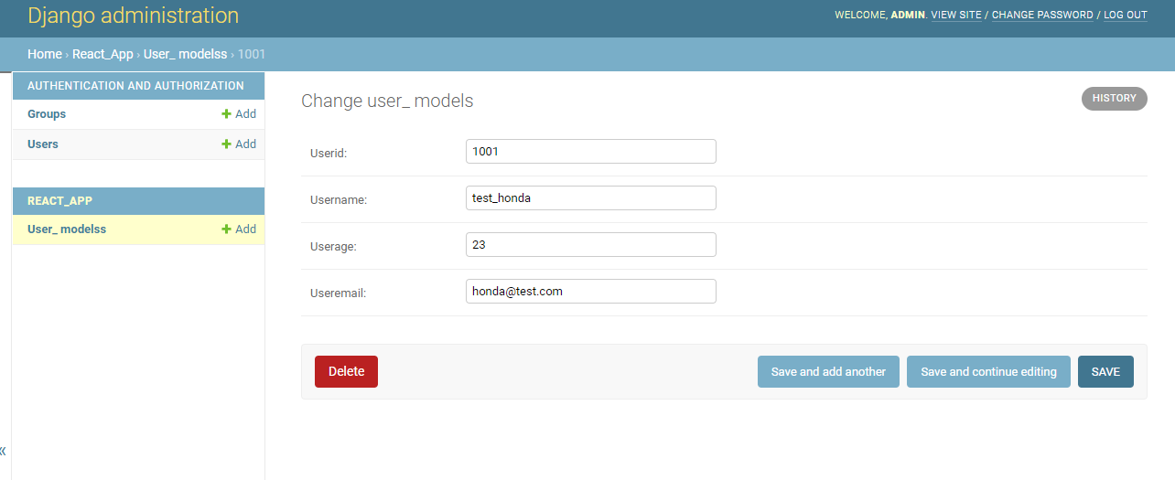Open the History page for this record
Screen dimensions: 1175x480
pos(1114,99)
